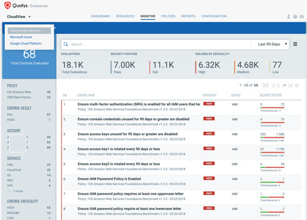Open the Reports tab
Screen dimensions: 307x220
188,16
